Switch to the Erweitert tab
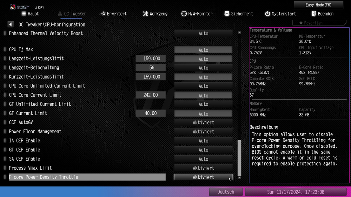 (x=113, y=14)
